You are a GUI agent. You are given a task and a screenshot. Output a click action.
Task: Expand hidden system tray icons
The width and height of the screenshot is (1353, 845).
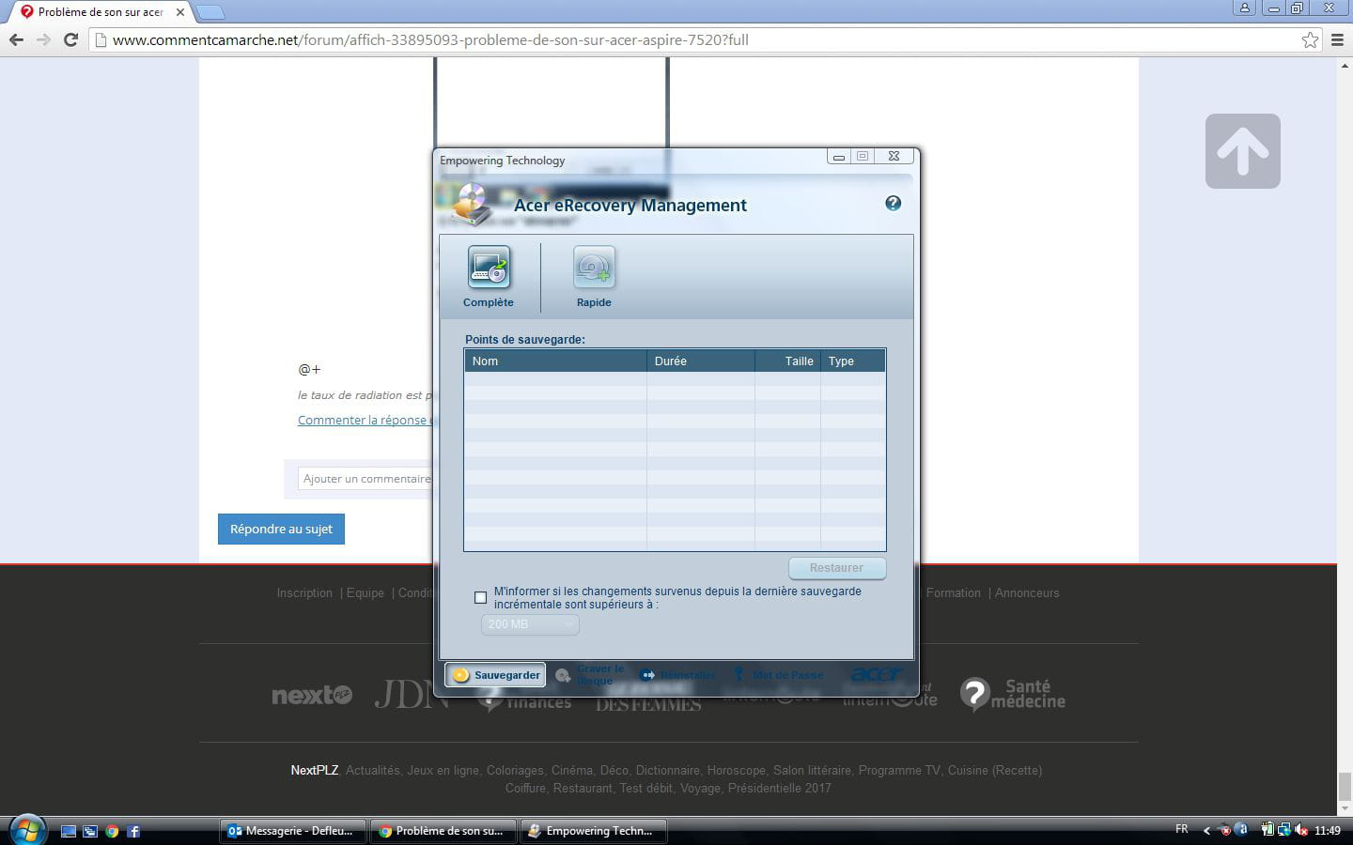point(1206,830)
